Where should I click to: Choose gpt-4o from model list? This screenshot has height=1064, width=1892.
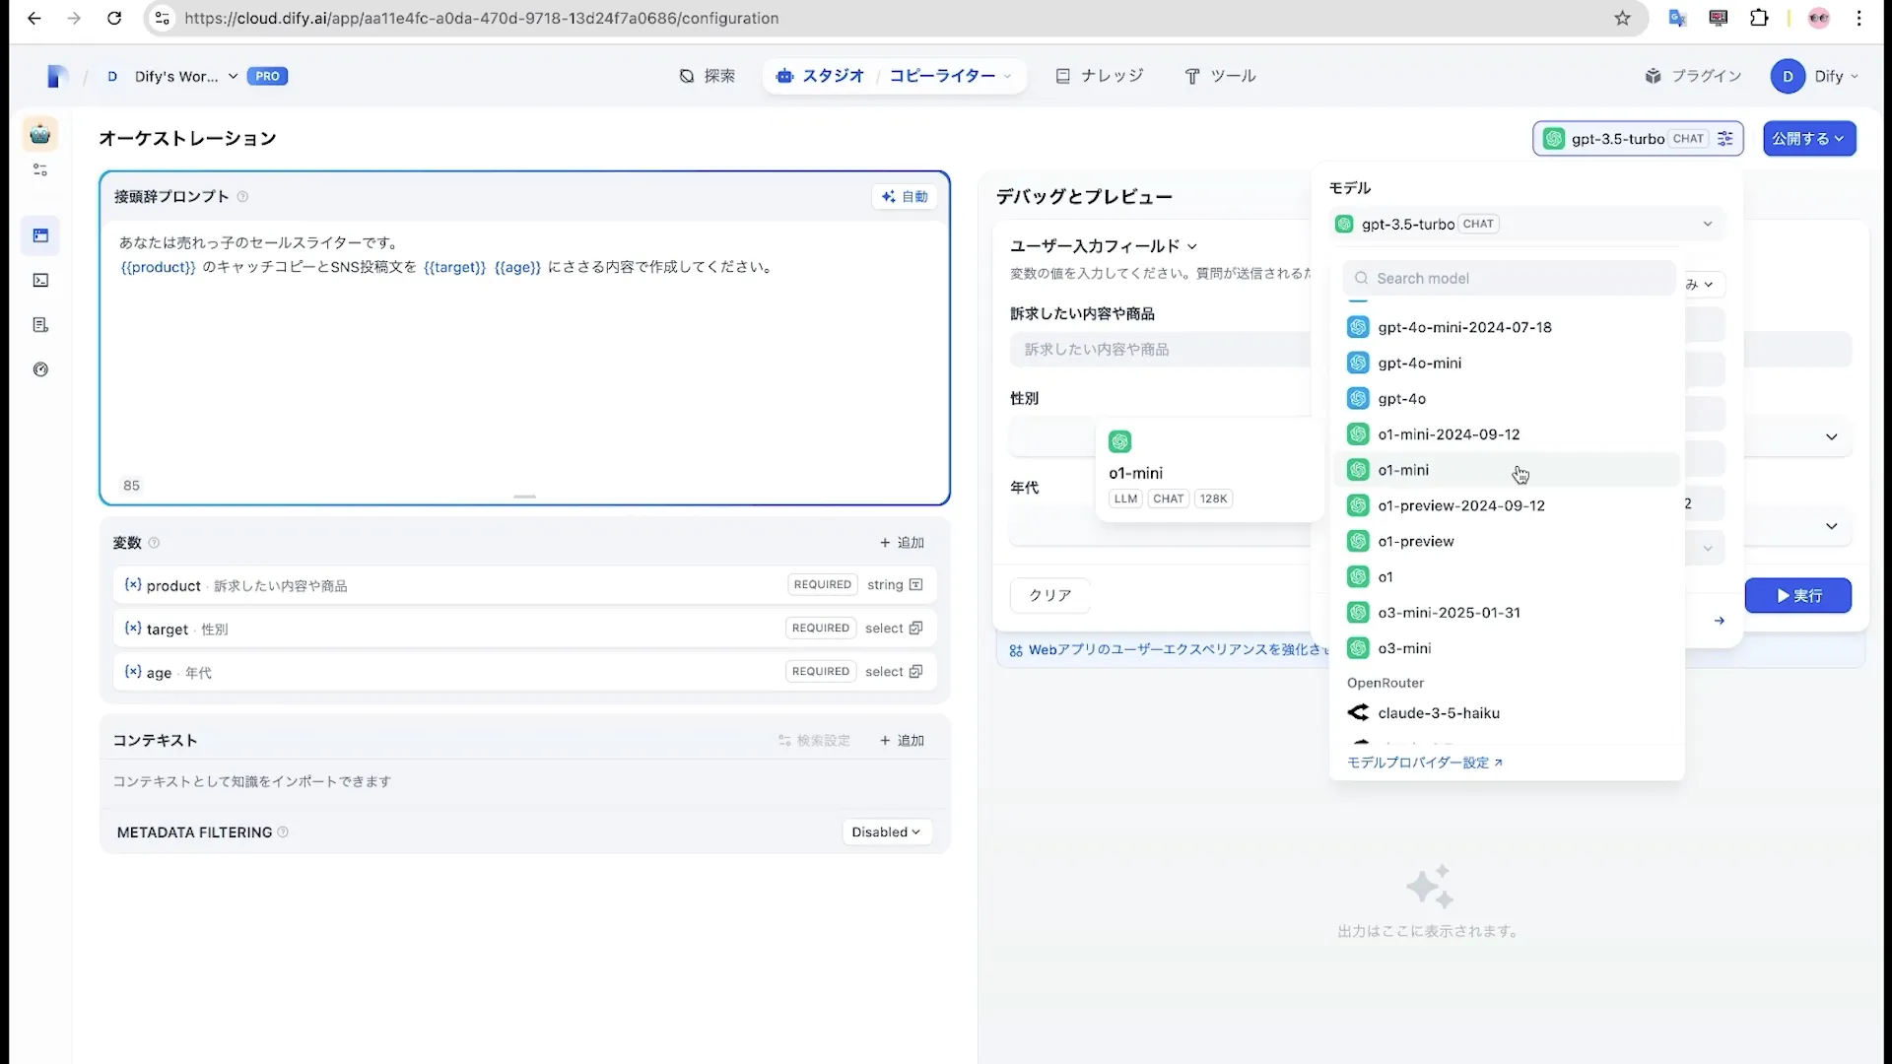[x=1507, y=399]
